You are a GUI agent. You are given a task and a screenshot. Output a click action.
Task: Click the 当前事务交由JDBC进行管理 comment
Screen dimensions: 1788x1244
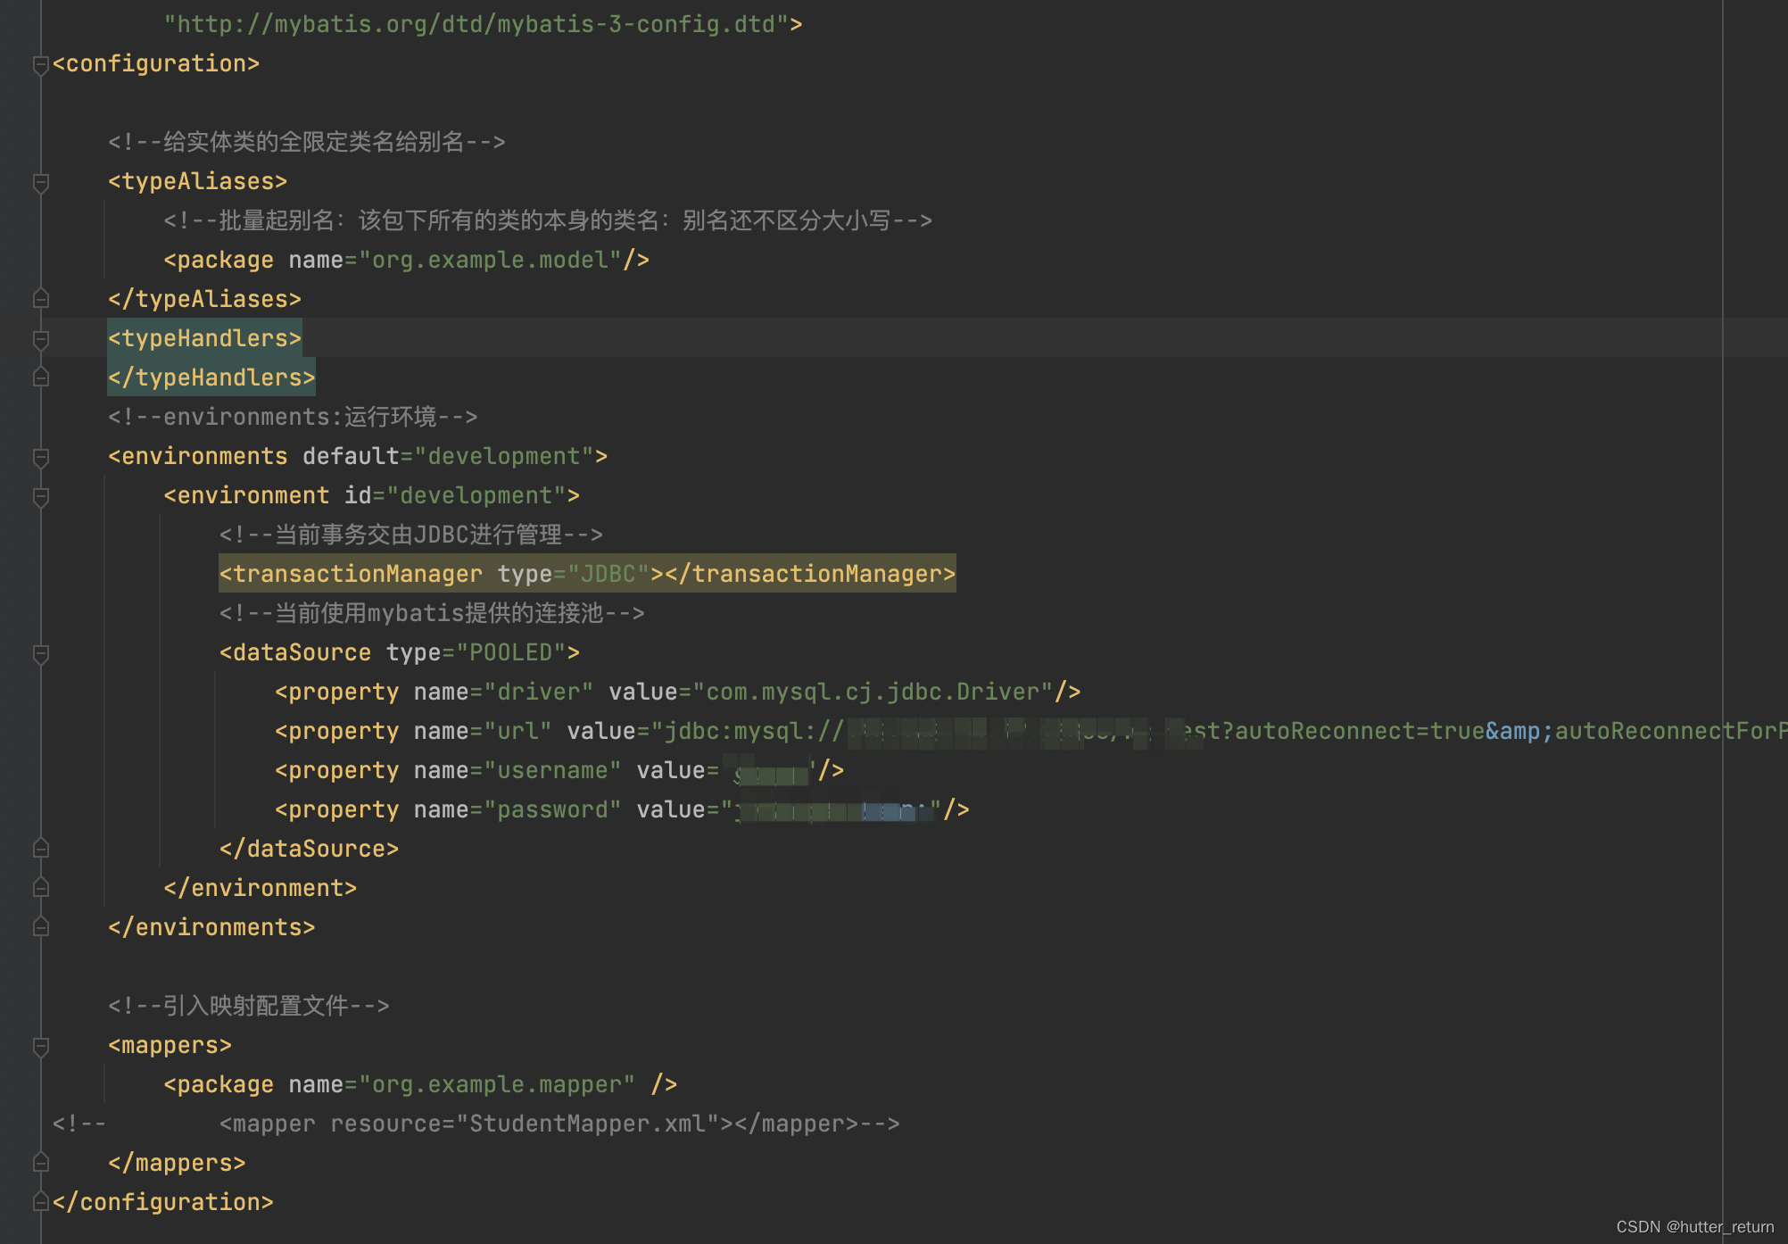[x=411, y=535]
